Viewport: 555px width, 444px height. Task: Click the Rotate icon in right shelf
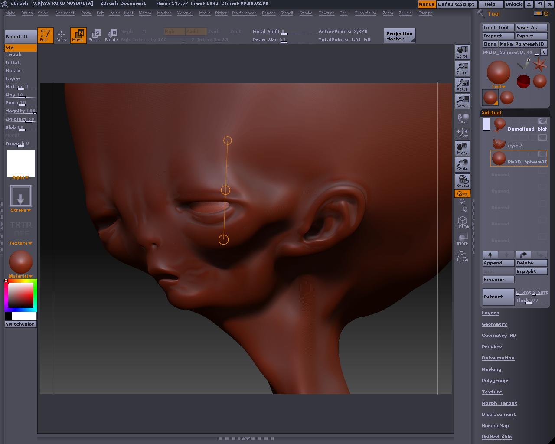click(462, 181)
